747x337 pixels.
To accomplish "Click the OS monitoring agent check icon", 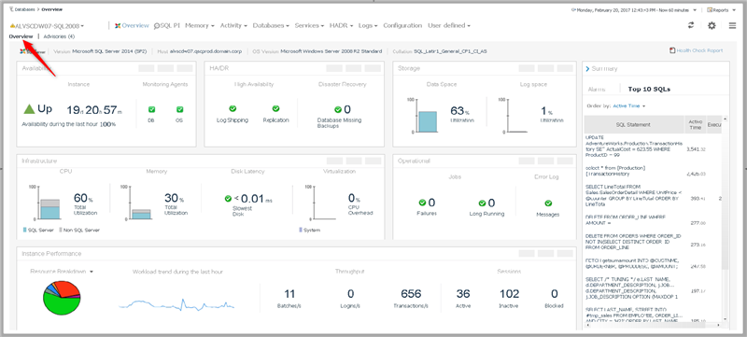I will [179, 109].
